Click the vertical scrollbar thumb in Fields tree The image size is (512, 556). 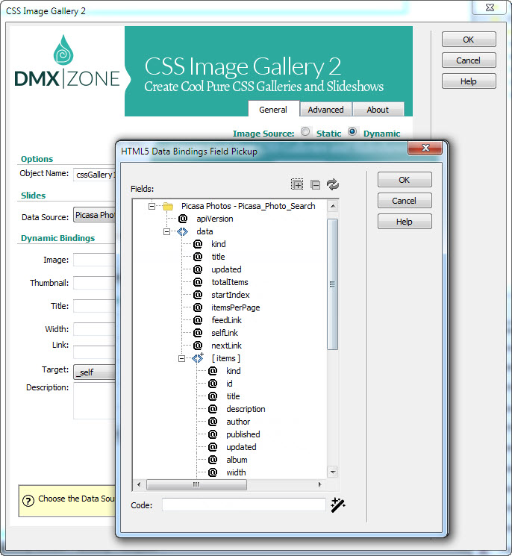tap(332, 284)
